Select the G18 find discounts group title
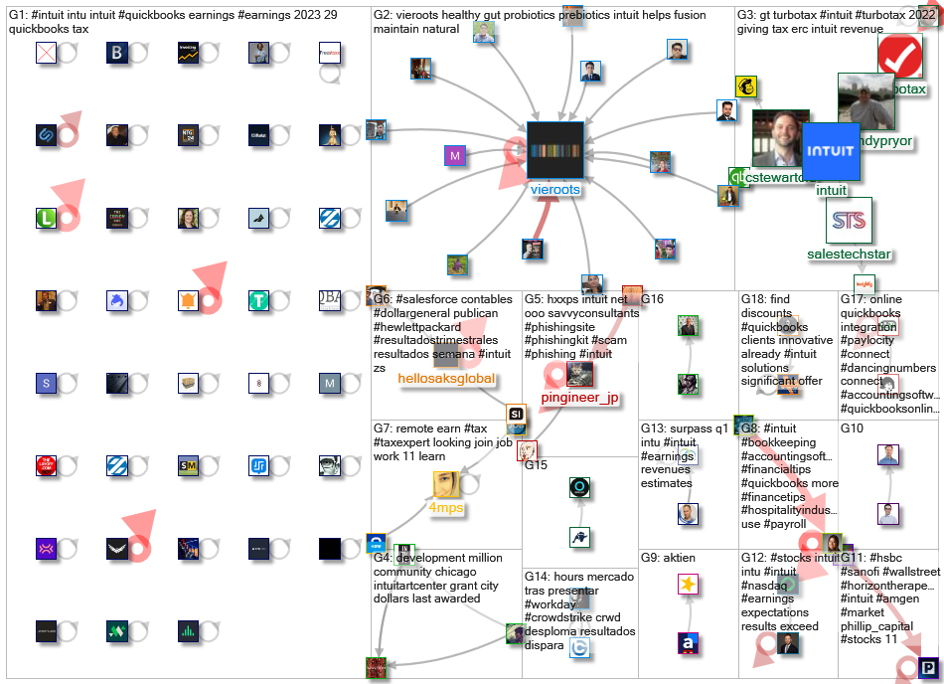This screenshot has height=684, width=944. [787, 340]
